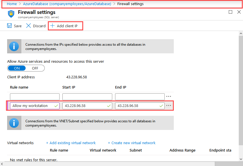Click the info icon above the IP rules
The image size is (243, 166).
[14, 46]
